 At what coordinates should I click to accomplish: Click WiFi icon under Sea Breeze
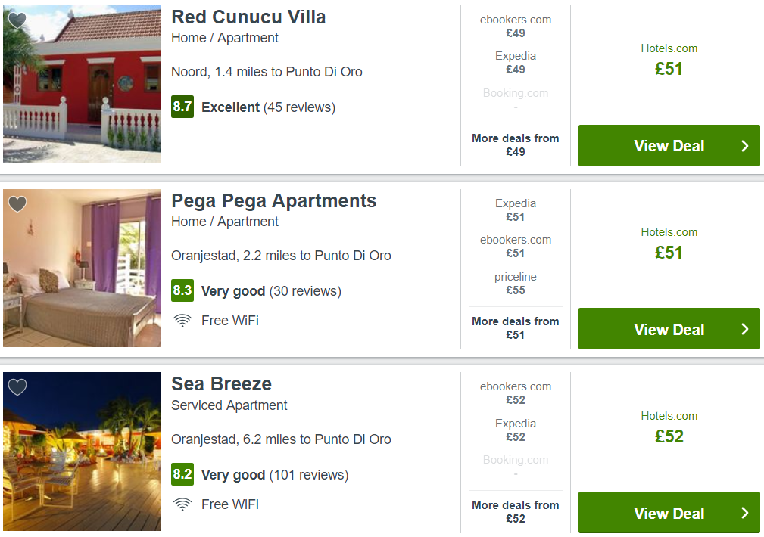[x=182, y=504]
